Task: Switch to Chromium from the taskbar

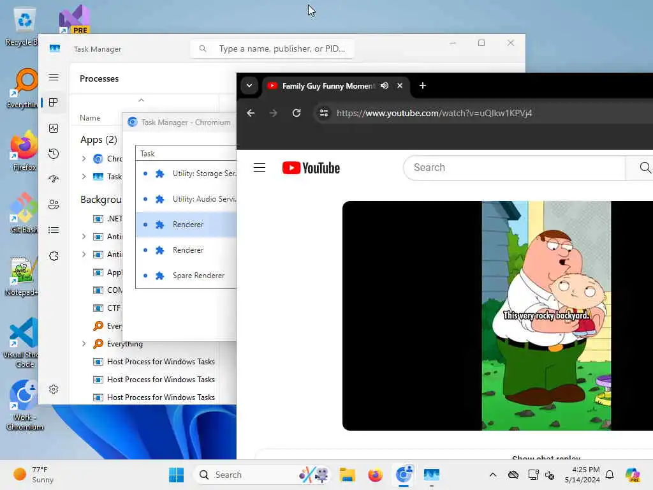Action: tap(404, 475)
